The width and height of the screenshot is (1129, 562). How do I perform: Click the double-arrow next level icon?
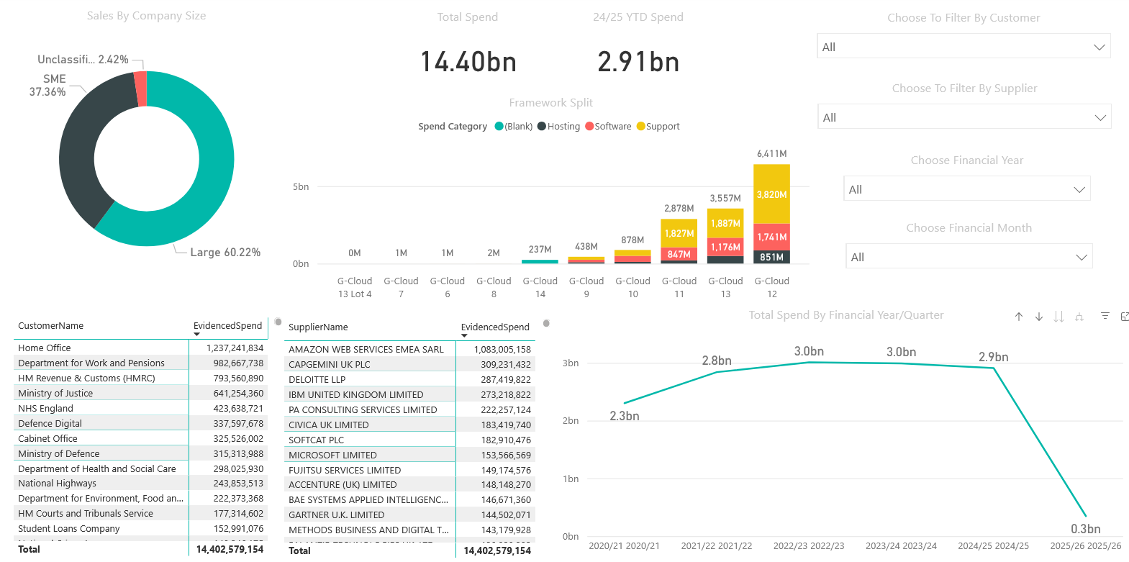(1058, 317)
